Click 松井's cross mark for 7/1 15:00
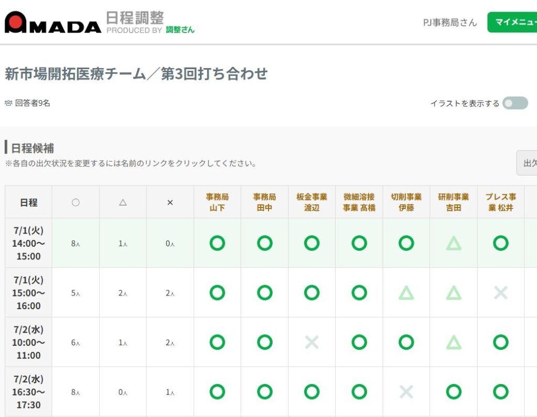Image resolution: width=537 pixels, height=417 pixels. point(501,293)
